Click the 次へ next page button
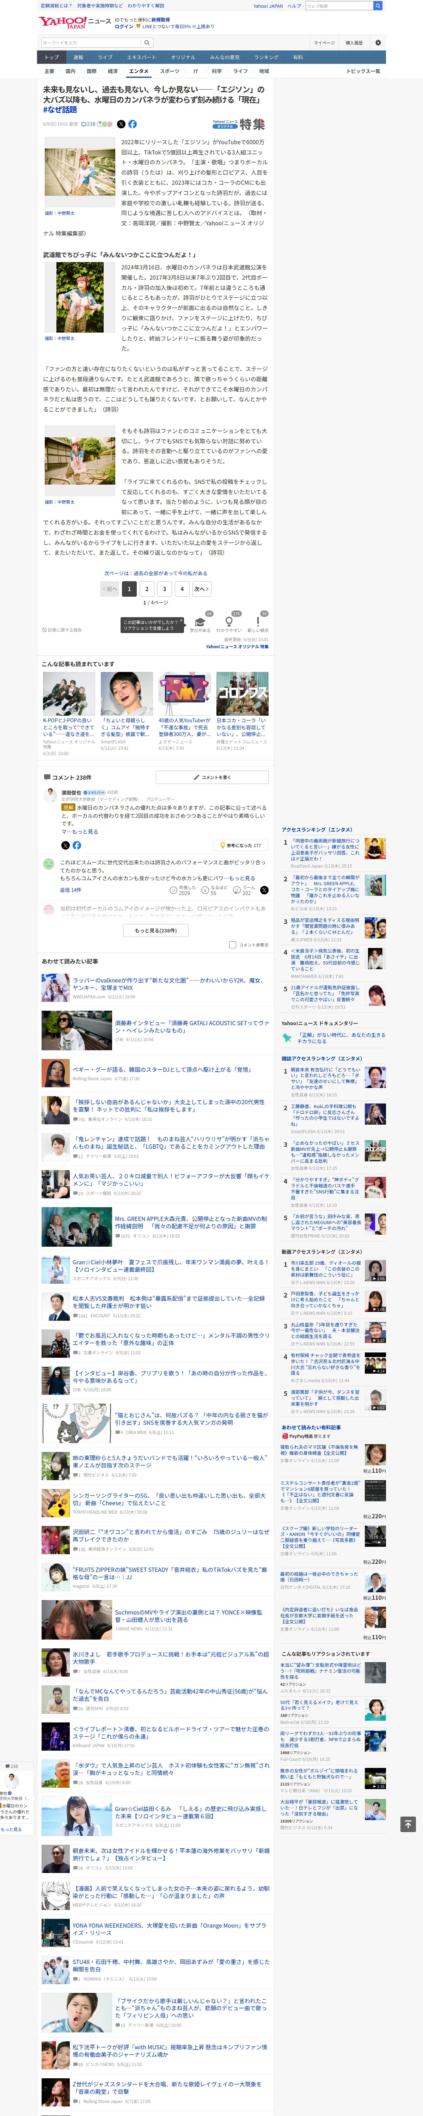Screen dimensions: 423x2116 coord(202,588)
